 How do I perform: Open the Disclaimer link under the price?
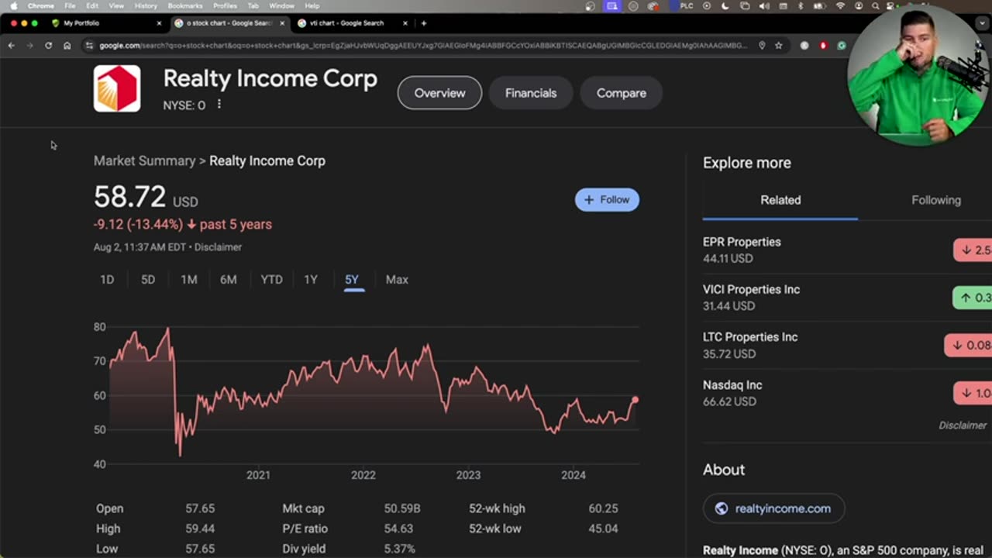point(218,247)
